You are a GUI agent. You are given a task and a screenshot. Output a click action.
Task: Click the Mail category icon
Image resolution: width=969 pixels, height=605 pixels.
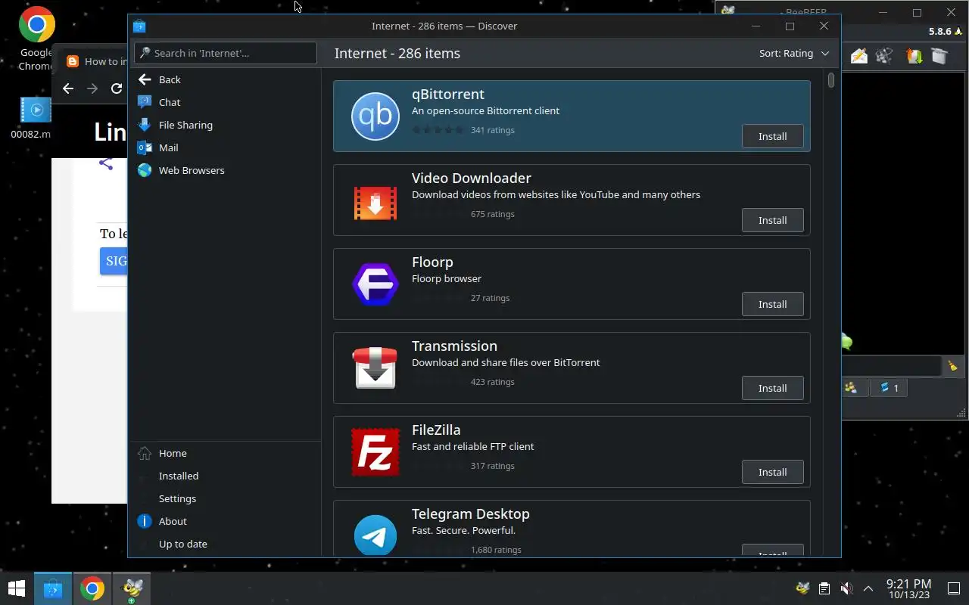click(145, 147)
